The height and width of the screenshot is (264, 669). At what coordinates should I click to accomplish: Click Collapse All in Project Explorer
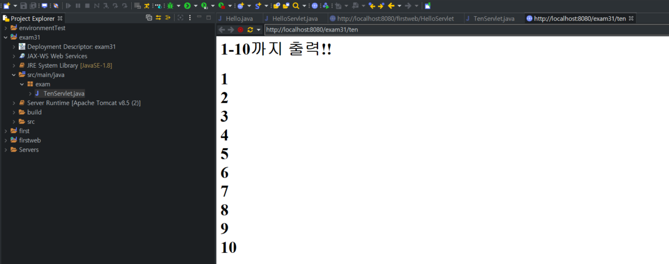click(x=149, y=18)
